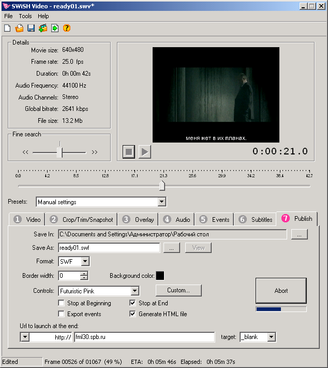Image resolution: width=328 pixels, height=368 pixels.
Task: Open the Help menu
Action: [43, 16]
